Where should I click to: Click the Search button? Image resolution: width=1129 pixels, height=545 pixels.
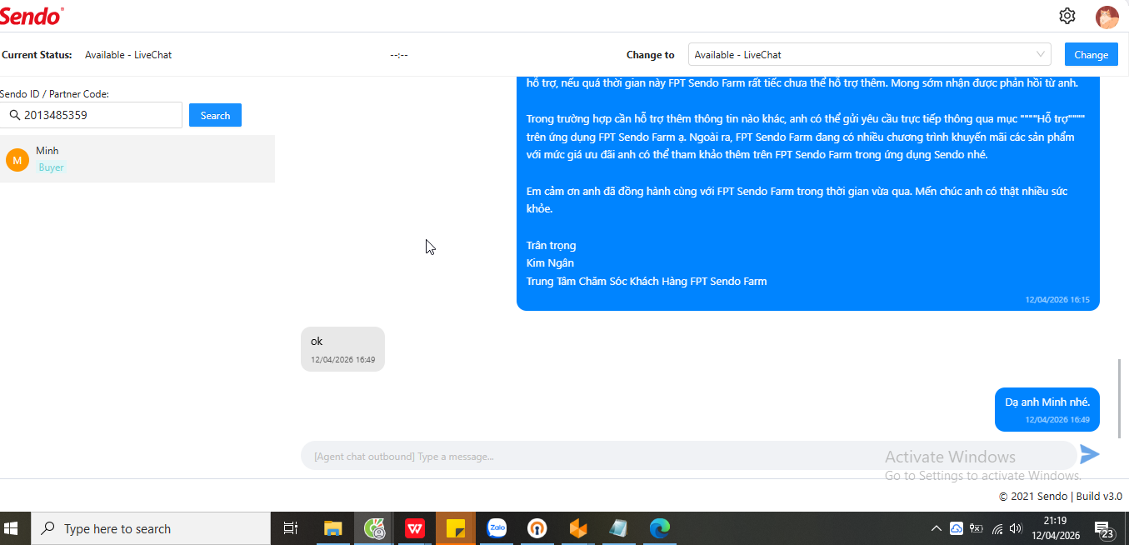pyautogui.click(x=215, y=115)
